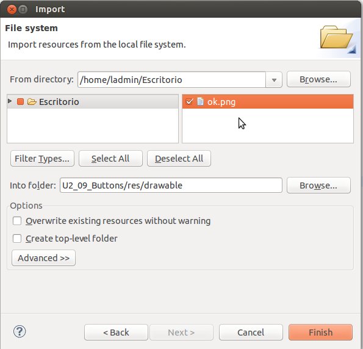
Task: Click the Escritorio folder icon
Action: (x=32, y=102)
